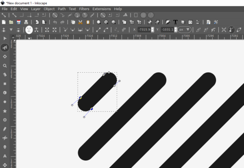Make selected nodes auto-smooth

point(87,30)
